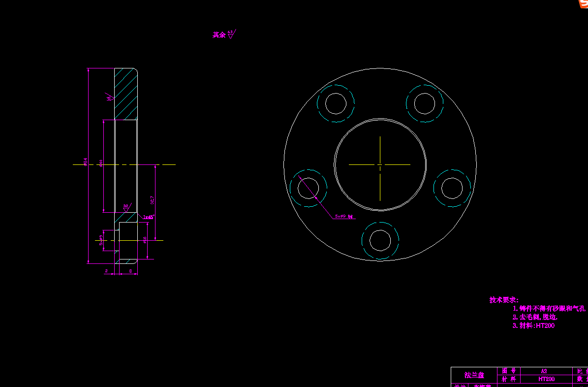Image resolution: width=588 pixels, height=387 pixels.
Task: Click the '图号' title block label
Action: tap(509, 371)
